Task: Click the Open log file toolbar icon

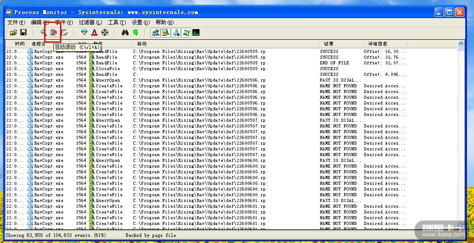Action: click(x=13, y=32)
